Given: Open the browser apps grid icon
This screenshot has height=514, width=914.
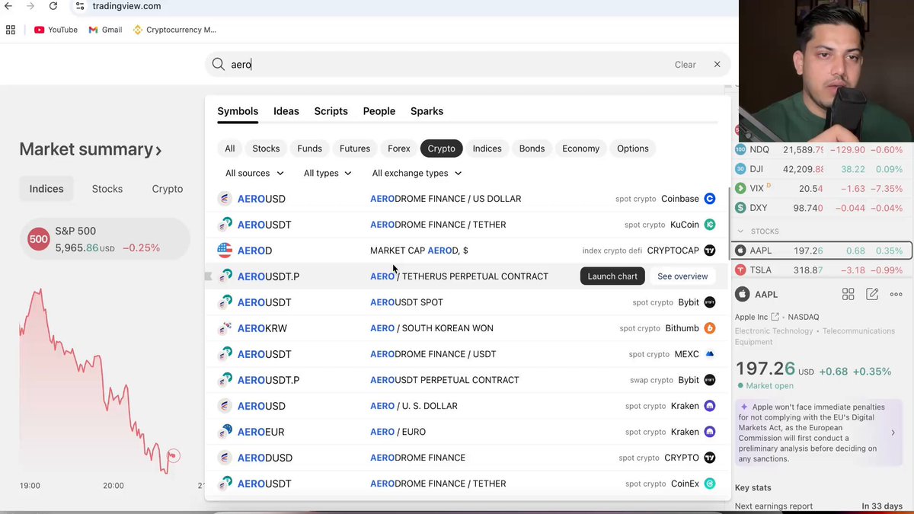Looking at the screenshot, I should point(11,30).
